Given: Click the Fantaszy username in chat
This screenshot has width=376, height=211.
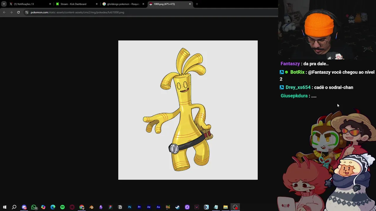Looking at the screenshot, I should [290, 64].
